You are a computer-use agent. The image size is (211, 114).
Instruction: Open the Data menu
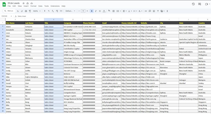click(x=40, y=6)
